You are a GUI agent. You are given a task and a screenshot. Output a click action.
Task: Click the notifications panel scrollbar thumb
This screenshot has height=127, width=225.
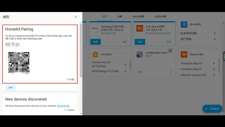pos(81,50)
